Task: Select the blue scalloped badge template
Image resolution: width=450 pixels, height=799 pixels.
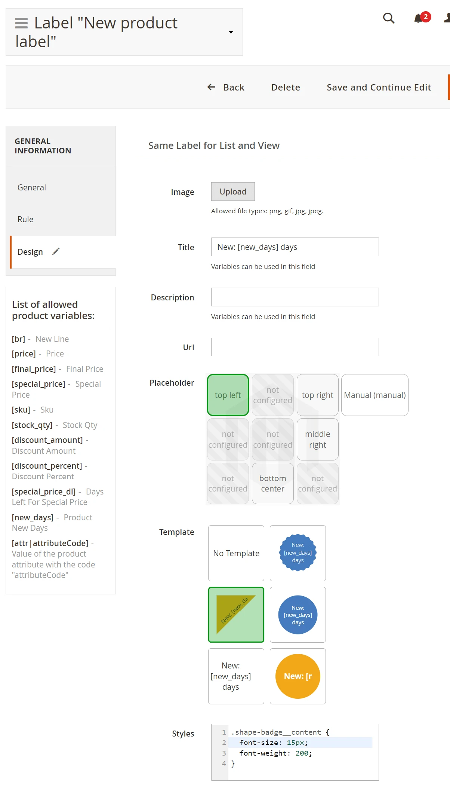Action: 298,553
